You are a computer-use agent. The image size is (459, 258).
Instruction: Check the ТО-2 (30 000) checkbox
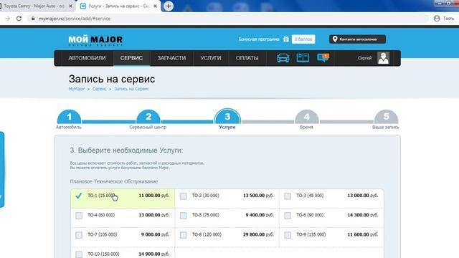click(184, 196)
